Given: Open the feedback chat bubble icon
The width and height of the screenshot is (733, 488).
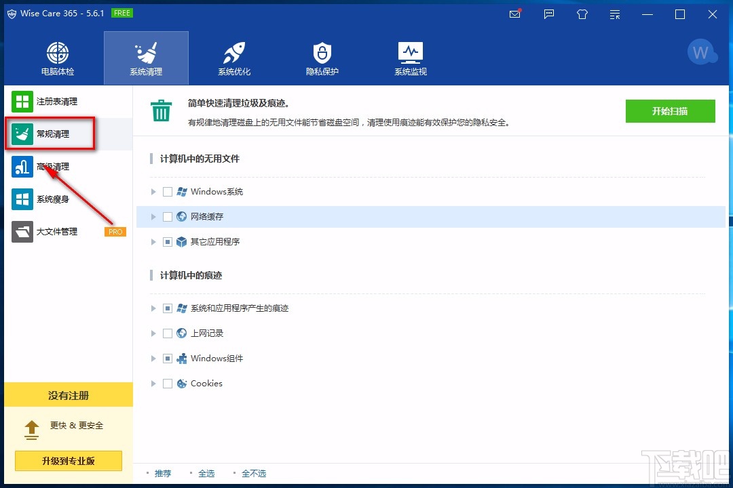Looking at the screenshot, I should click(x=549, y=14).
